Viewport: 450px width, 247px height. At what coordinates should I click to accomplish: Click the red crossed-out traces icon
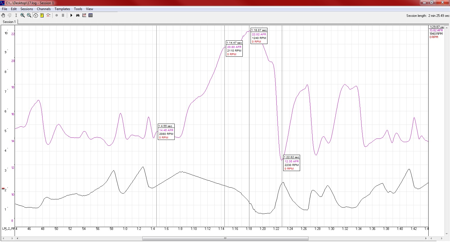coord(48,15)
